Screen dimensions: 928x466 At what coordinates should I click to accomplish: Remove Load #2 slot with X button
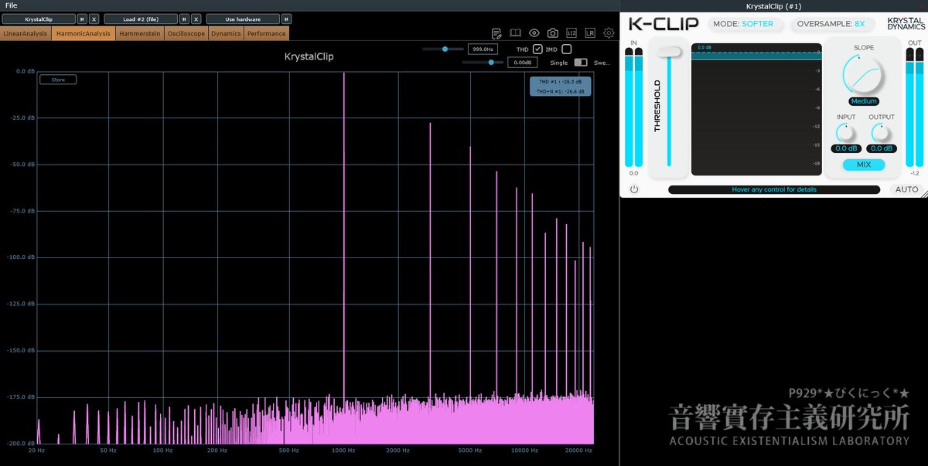pos(196,19)
